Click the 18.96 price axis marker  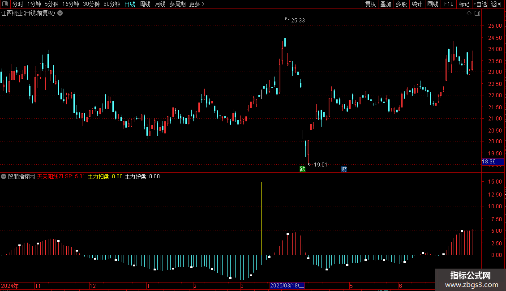493,162
